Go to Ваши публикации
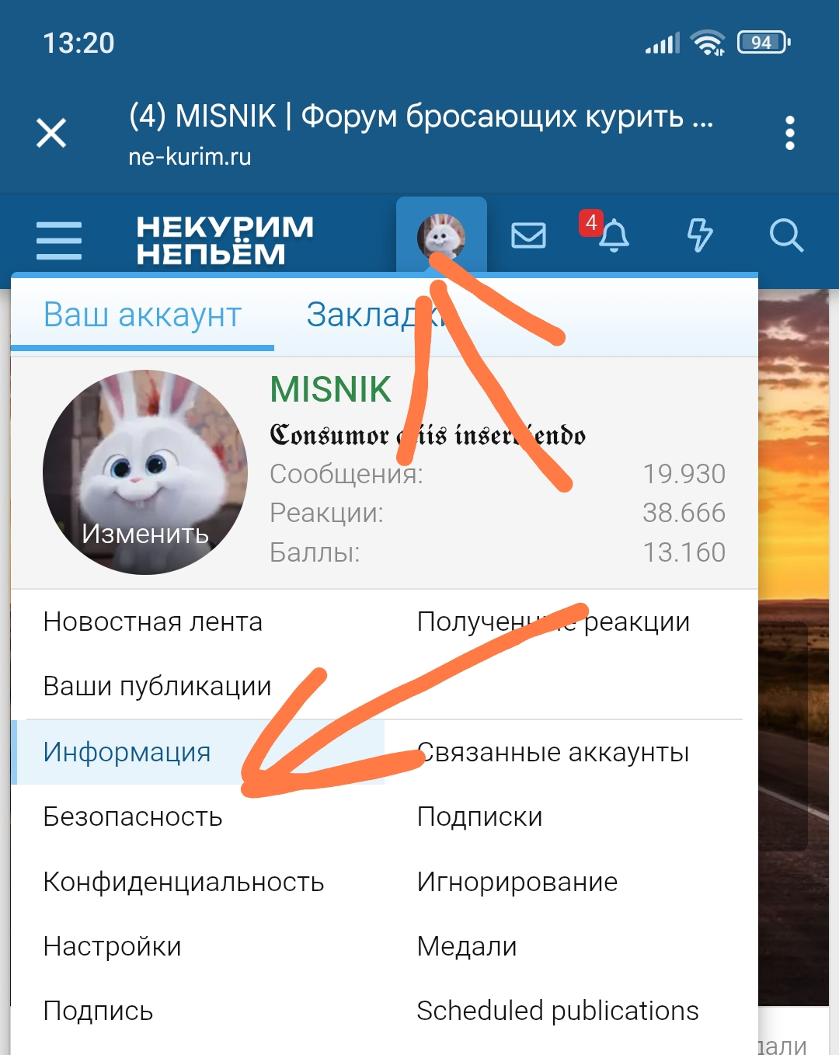Viewport: 839px width, 1055px height. coord(157,686)
